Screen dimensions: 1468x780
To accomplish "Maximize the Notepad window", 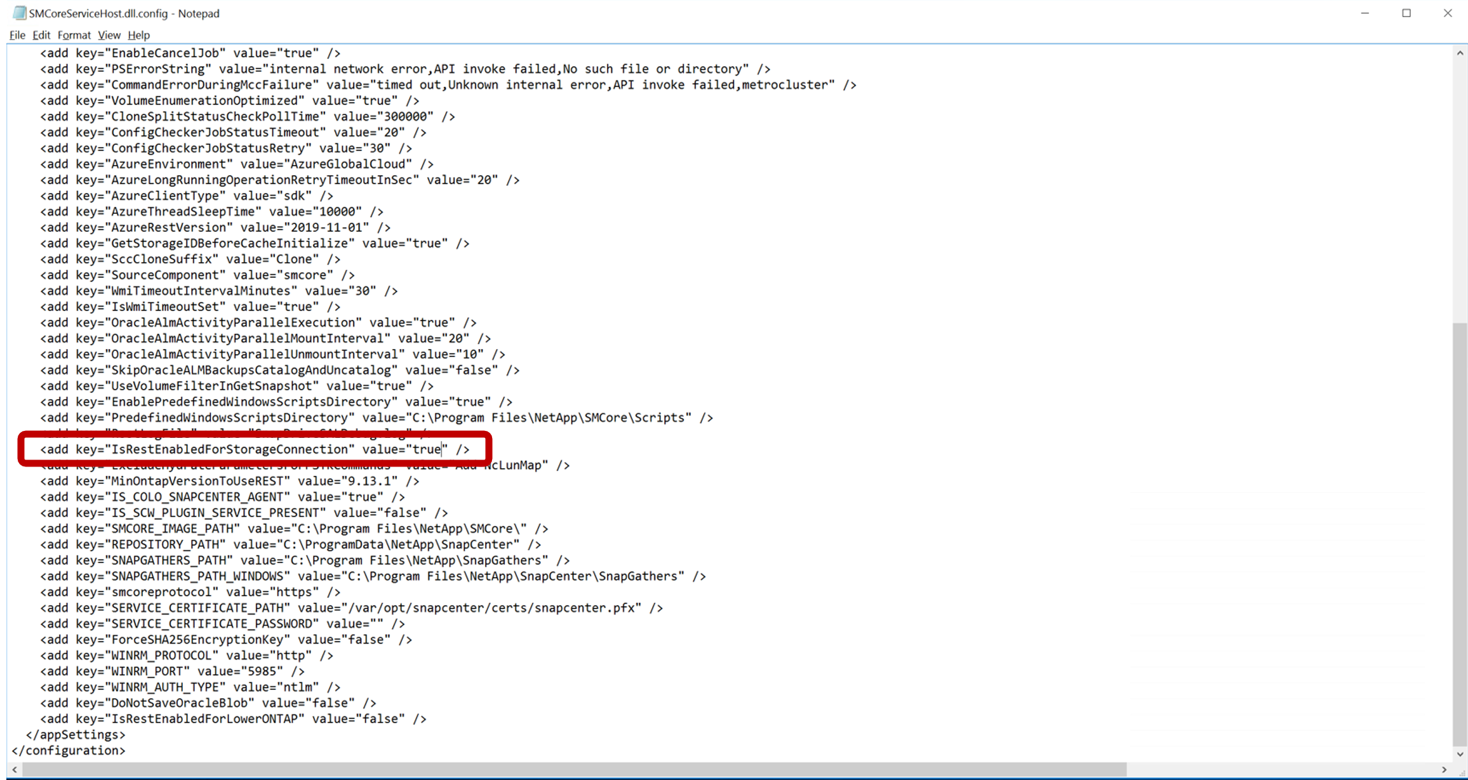I will [1406, 13].
